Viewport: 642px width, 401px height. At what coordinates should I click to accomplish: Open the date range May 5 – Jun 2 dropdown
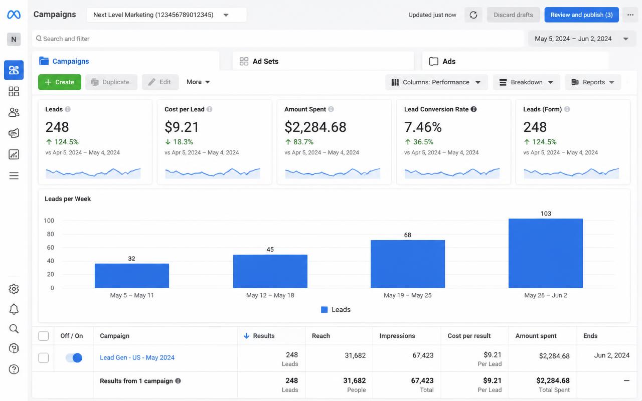point(582,39)
